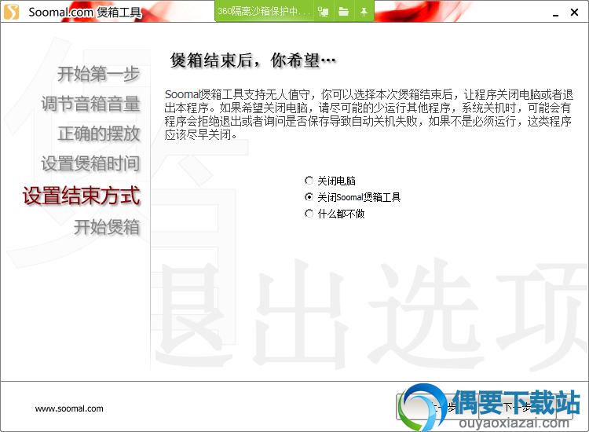Go to the 正确的摆放 step
589x432 pixels.
pos(99,134)
